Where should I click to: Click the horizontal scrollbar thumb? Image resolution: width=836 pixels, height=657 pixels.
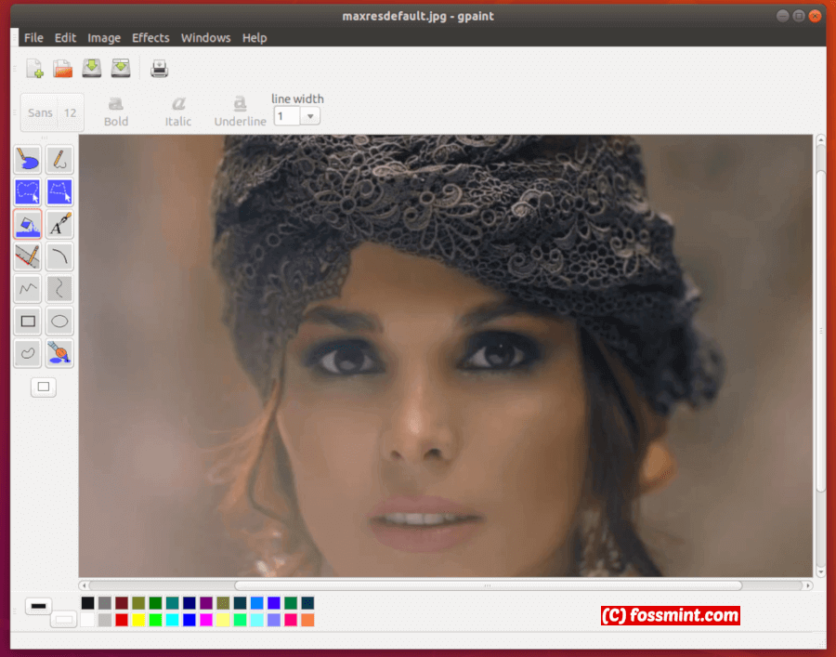pos(488,585)
